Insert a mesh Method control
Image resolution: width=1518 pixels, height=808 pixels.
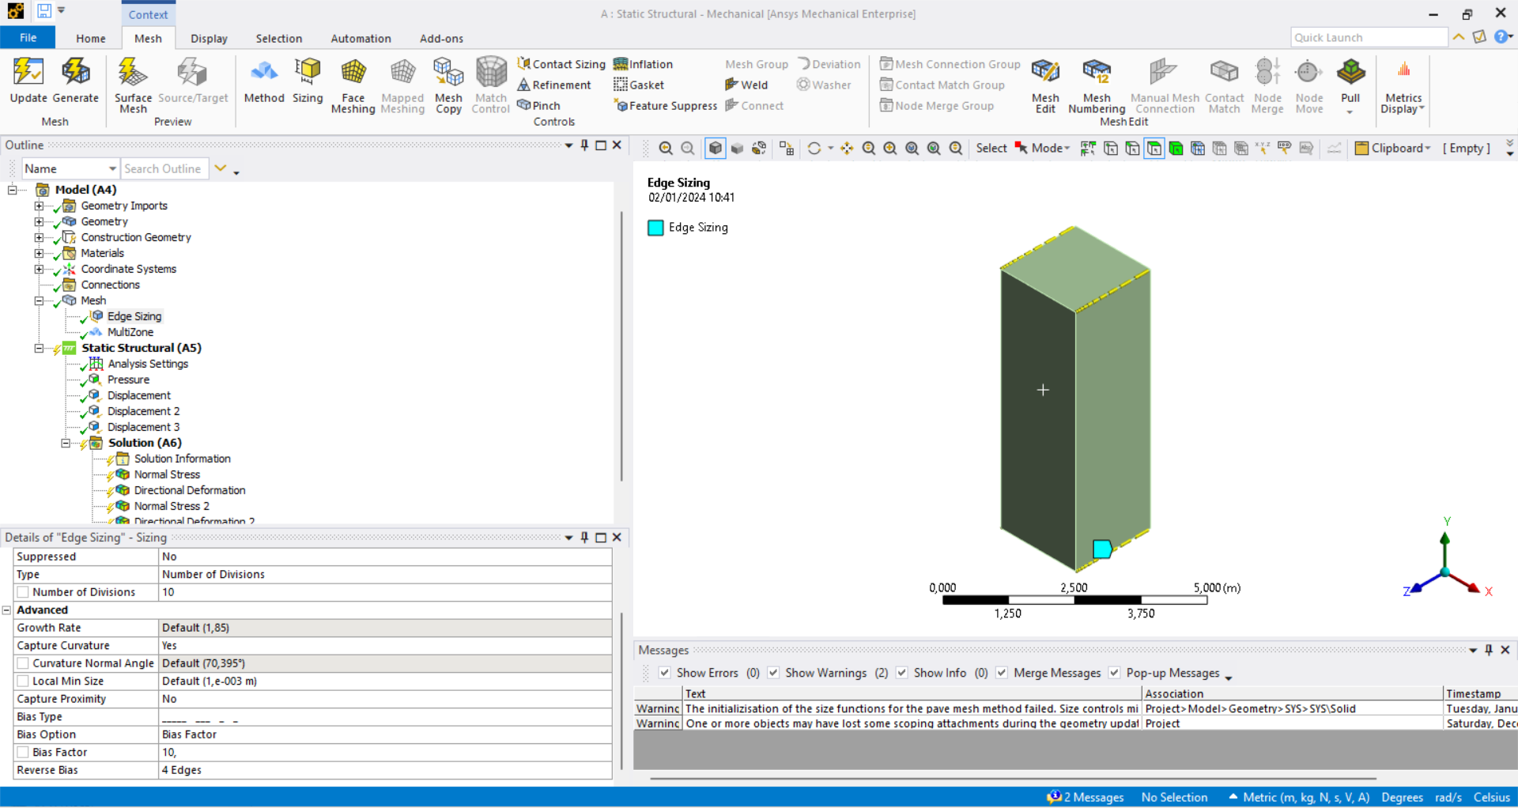pos(264,79)
